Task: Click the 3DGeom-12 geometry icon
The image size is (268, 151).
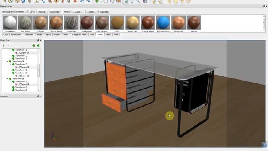Action: tap(17, 75)
